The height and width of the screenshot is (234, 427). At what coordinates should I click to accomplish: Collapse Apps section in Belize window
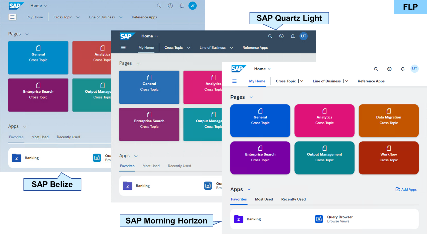[x=25, y=127]
